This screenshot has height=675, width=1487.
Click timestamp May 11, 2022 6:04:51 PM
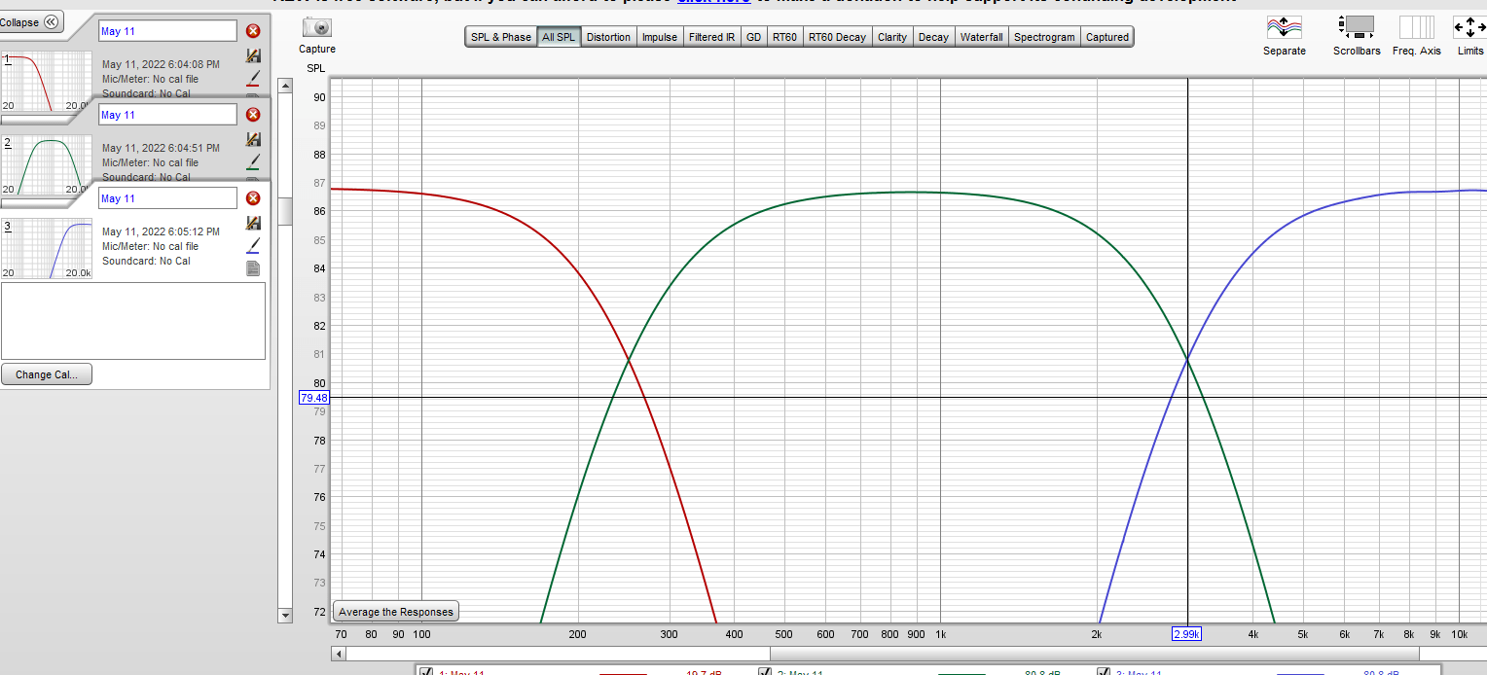(161, 148)
